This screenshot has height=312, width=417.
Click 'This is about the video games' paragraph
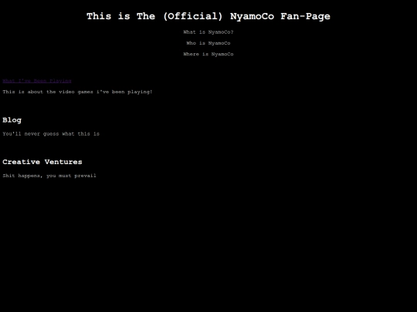pyautogui.click(x=77, y=92)
